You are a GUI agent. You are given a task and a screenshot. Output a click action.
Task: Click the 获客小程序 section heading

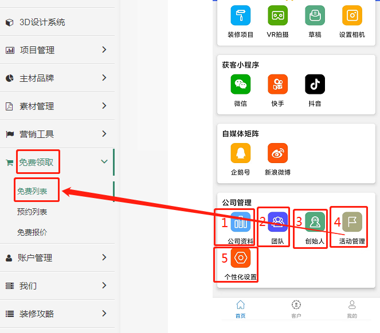[240, 65]
